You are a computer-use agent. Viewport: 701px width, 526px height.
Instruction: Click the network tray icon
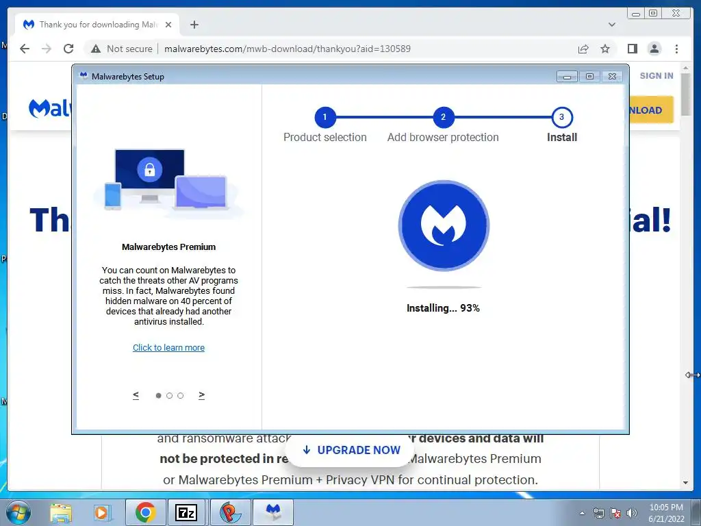(x=598, y=513)
